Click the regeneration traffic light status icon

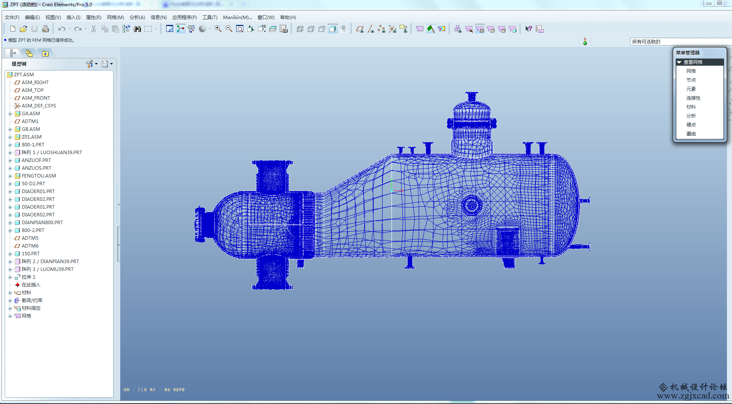pos(585,42)
